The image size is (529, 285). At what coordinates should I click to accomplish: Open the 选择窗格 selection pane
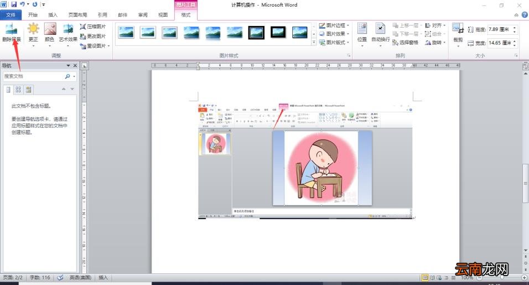(x=405, y=43)
